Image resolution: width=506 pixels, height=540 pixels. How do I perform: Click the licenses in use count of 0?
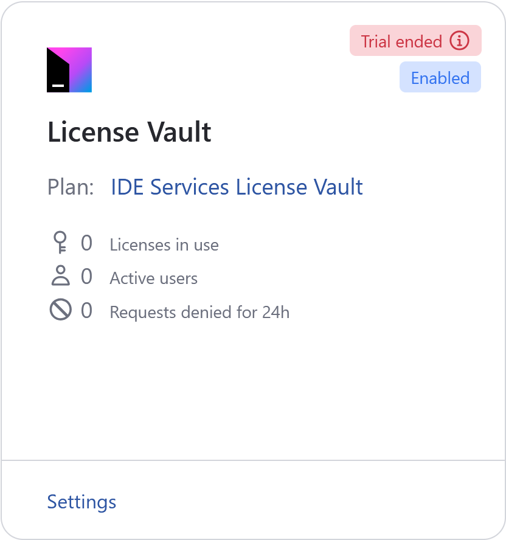(86, 243)
